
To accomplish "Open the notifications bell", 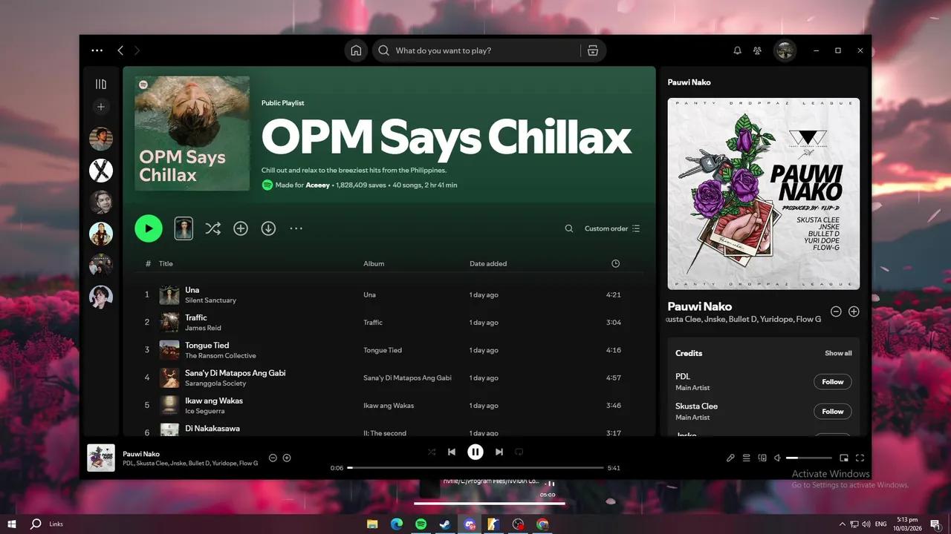I will click(737, 50).
